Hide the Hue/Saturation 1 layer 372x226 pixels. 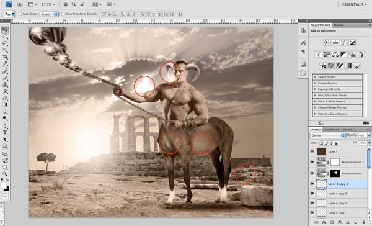(x=312, y=173)
